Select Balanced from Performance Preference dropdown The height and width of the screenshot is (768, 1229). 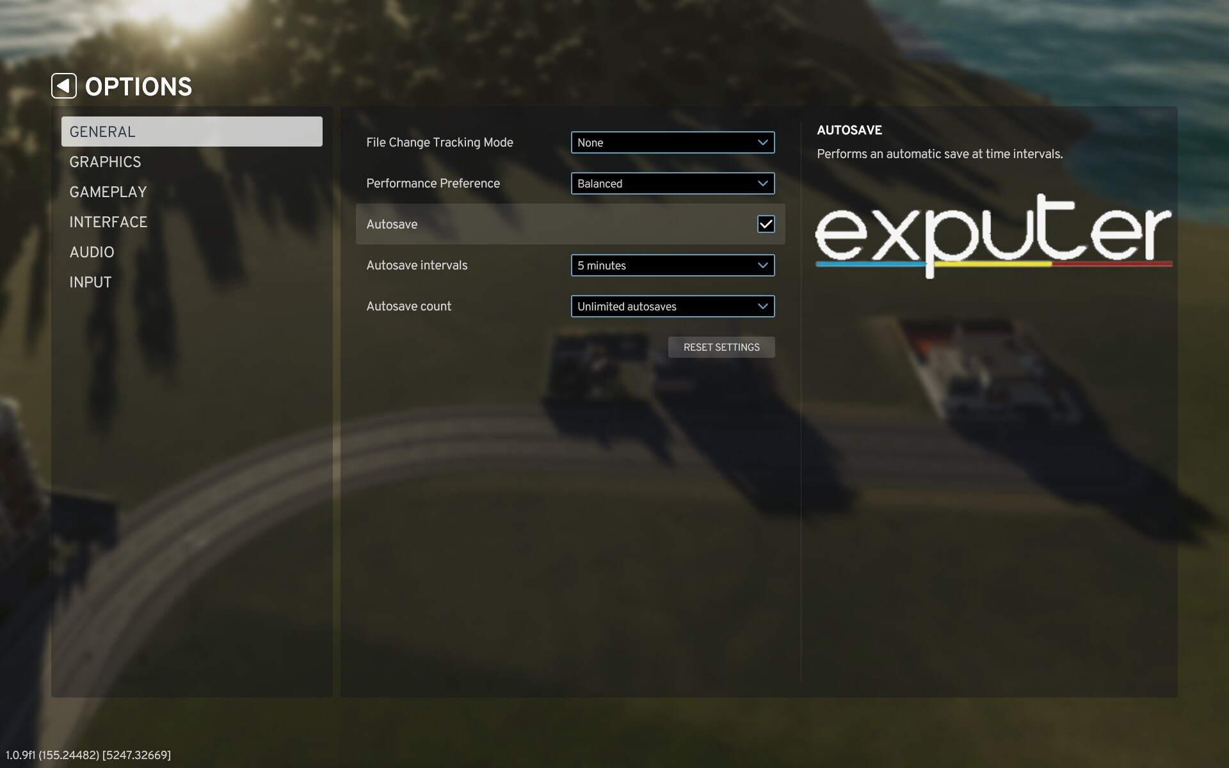671,183
